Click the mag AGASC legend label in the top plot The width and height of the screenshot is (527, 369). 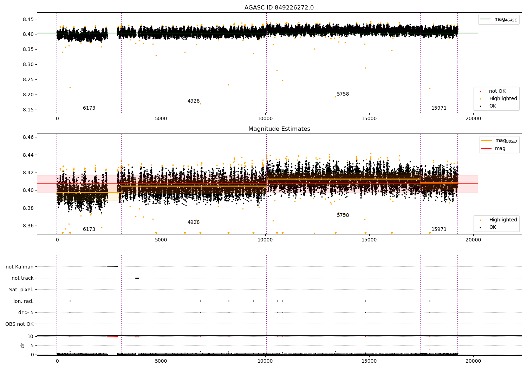pyautogui.click(x=506, y=20)
